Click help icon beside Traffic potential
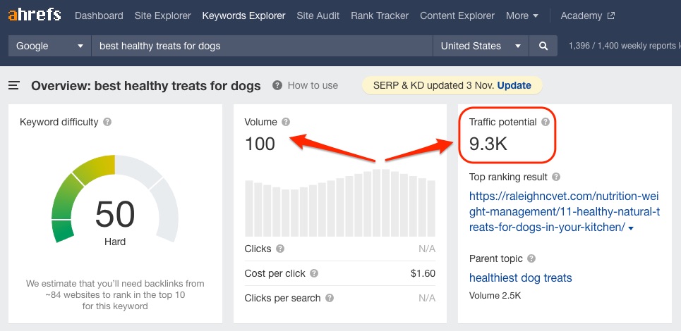 (x=546, y=122)
